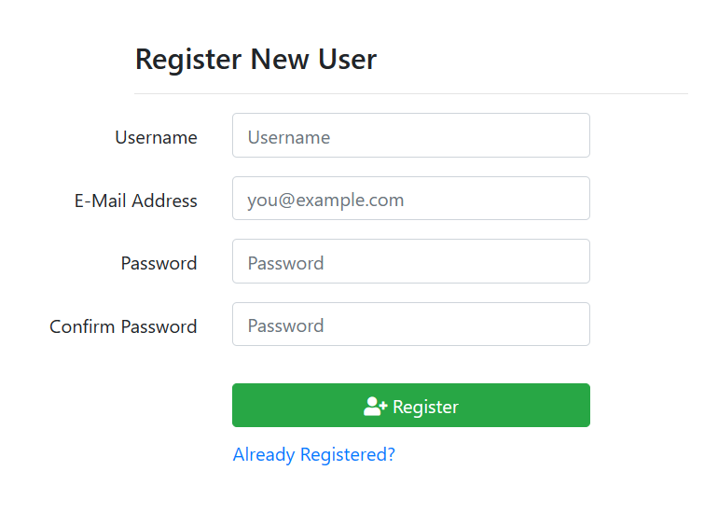Open the Already Registered? link

coord(314,455)
